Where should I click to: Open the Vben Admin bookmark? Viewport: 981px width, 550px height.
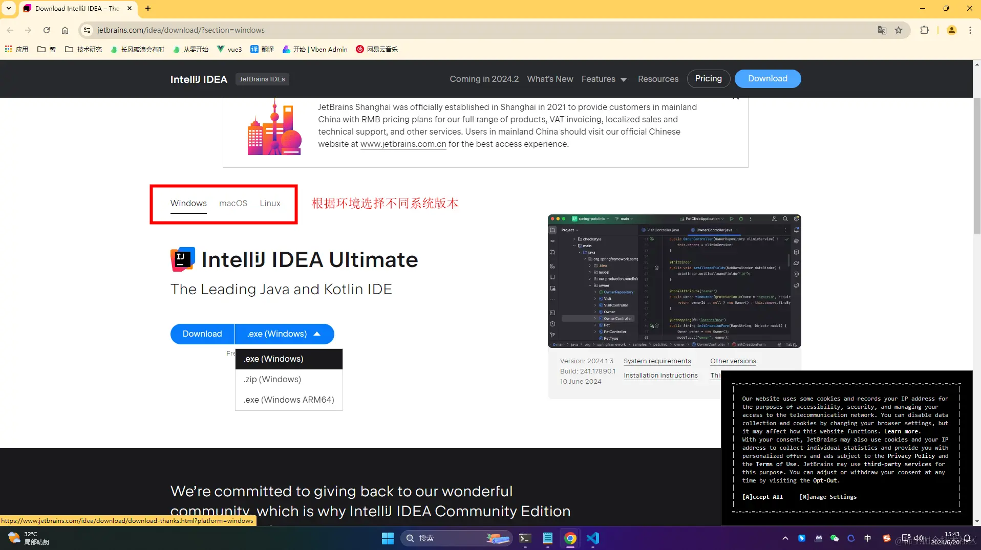[x=314, y=49]
